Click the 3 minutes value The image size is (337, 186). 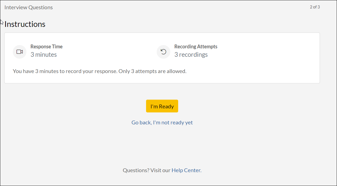[44, 55]
